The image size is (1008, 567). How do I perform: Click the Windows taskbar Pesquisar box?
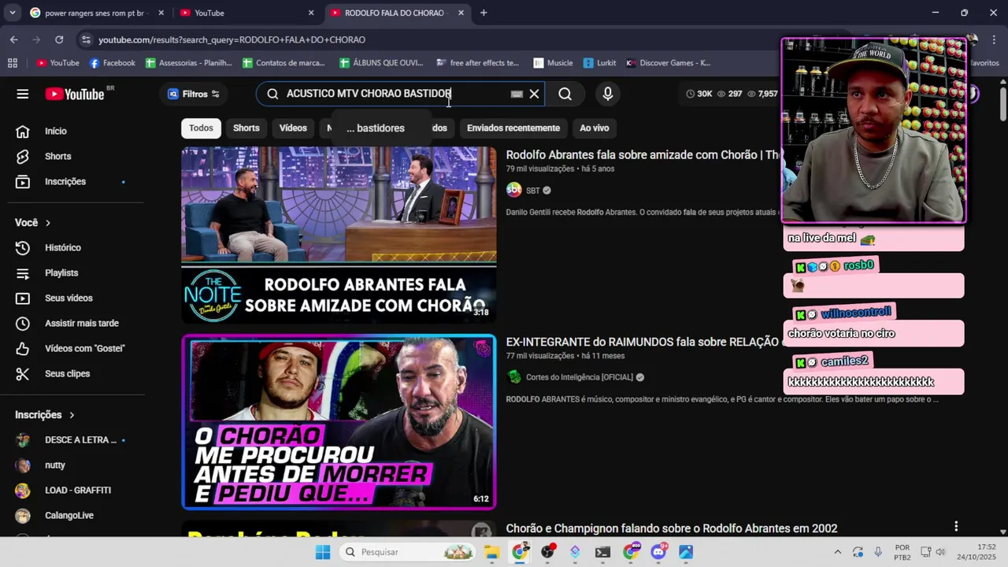pos(408,552)
